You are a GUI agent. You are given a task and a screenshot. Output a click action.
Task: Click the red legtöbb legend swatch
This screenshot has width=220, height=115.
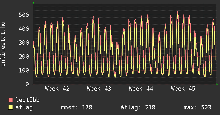click(11, 100)
